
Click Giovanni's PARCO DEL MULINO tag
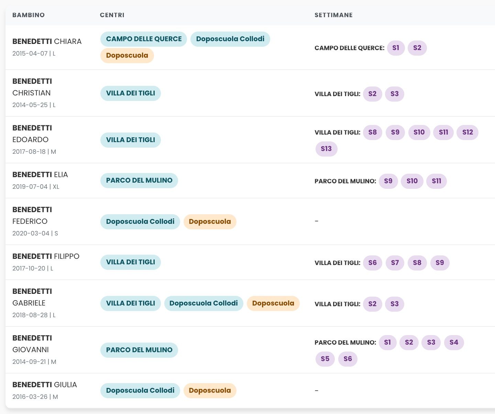pos(139,350)
